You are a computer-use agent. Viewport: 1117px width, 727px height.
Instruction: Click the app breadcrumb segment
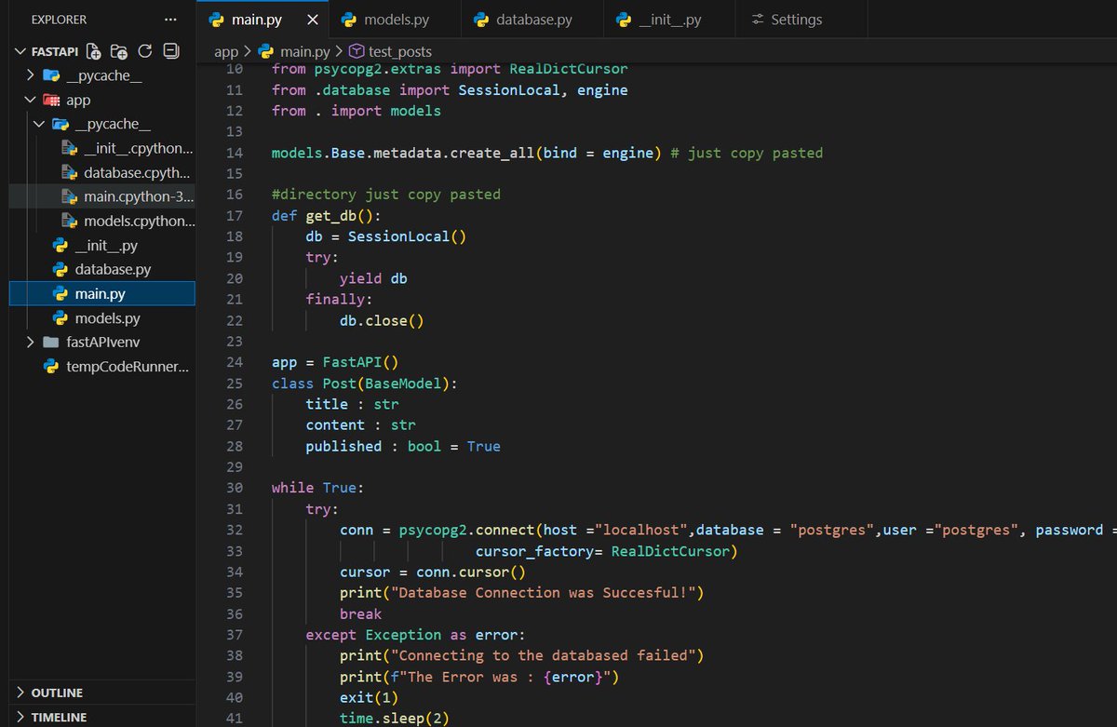226,52
